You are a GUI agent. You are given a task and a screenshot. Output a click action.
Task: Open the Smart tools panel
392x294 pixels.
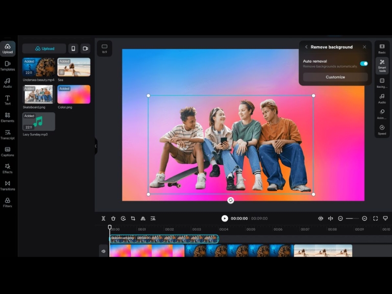tap(382, 65)
